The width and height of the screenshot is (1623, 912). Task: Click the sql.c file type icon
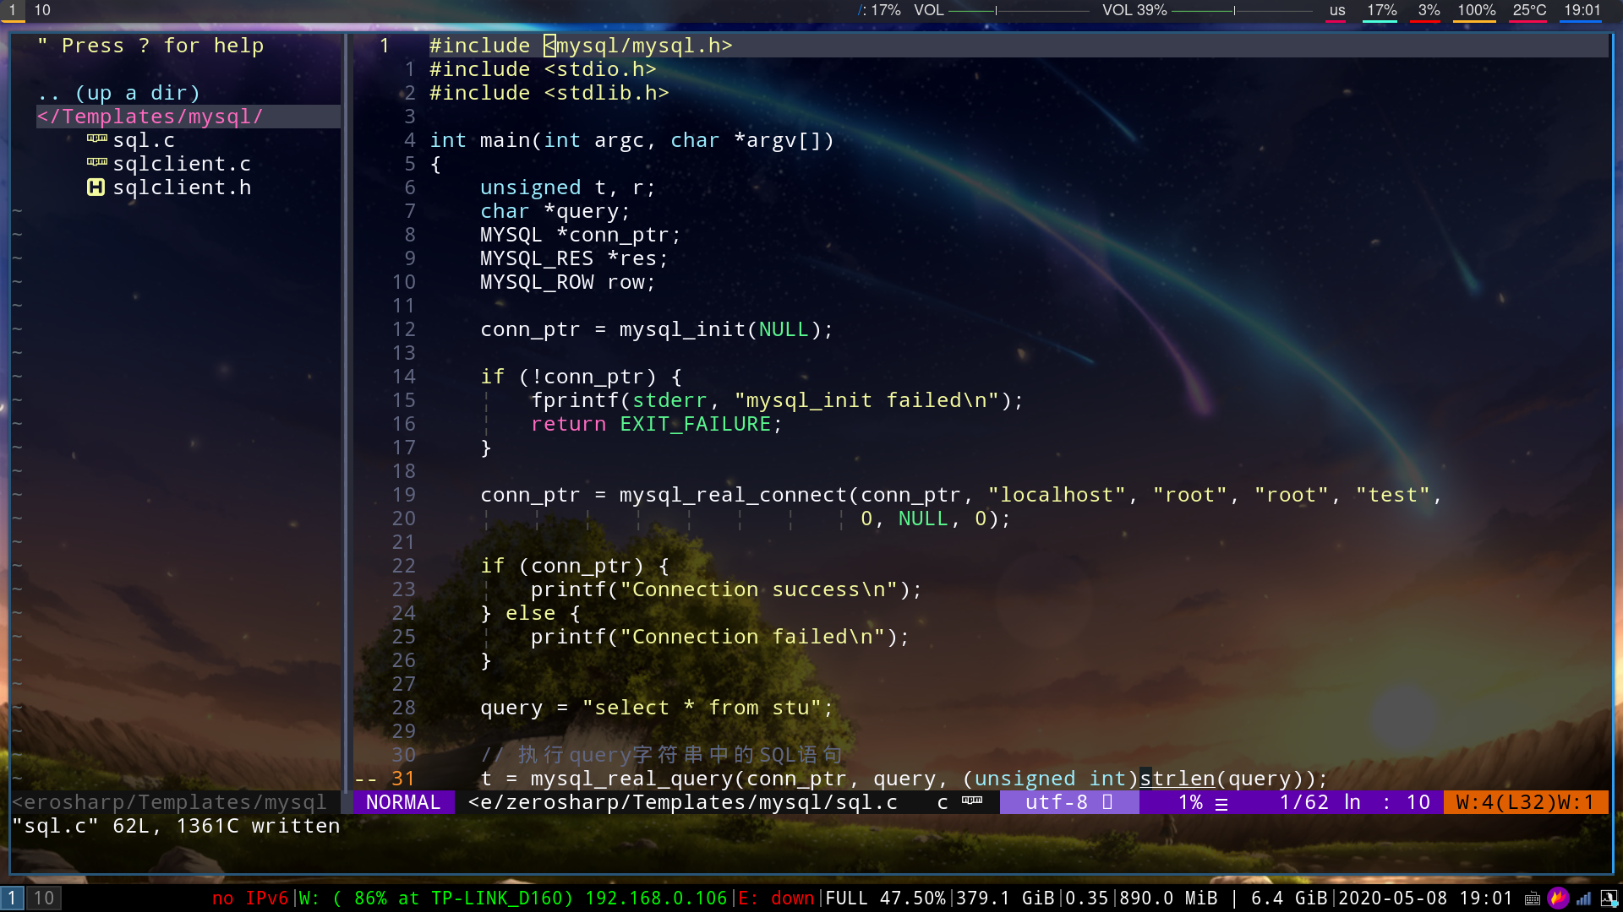point(97,139)
